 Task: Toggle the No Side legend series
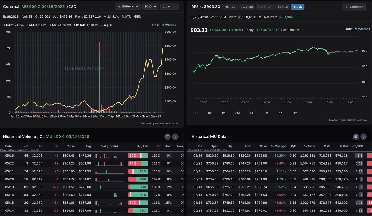(86, 25)
